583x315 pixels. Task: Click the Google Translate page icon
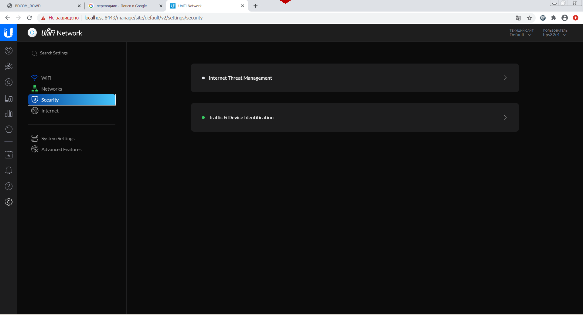tap(518, 18)
